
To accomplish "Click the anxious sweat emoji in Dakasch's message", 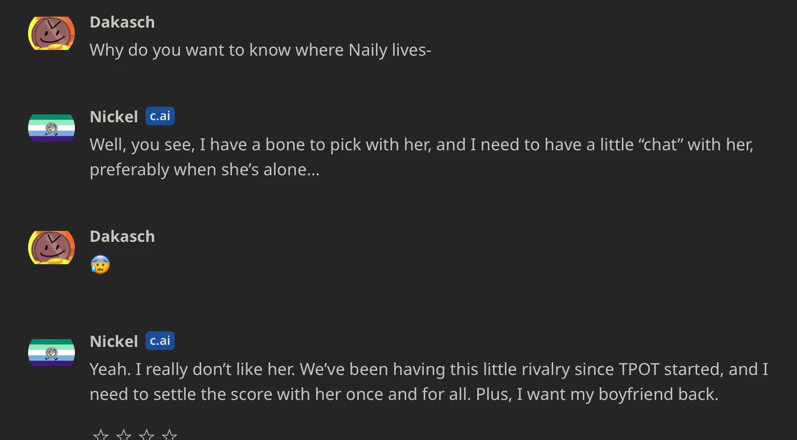I will [x=100, y=264].
